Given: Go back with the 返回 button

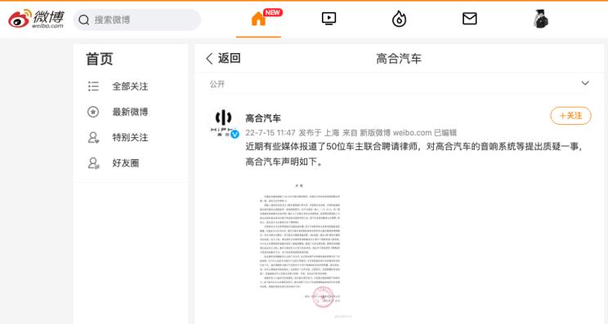Looking at the screenshot, I should [x=223, y=59].
